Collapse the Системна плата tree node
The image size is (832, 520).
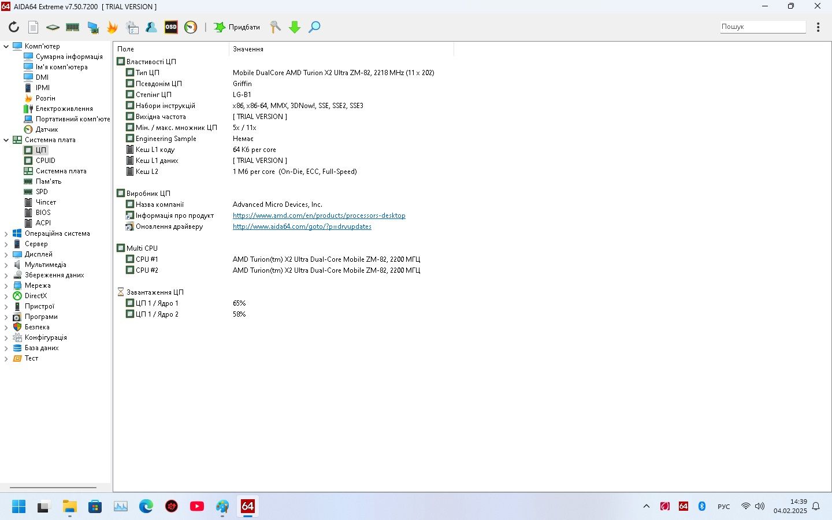click(x=6, y=140)
